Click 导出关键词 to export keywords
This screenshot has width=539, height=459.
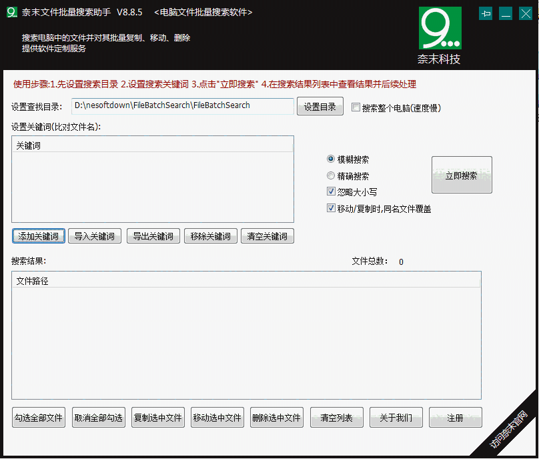pyautogui.click(x=153, y=236)
